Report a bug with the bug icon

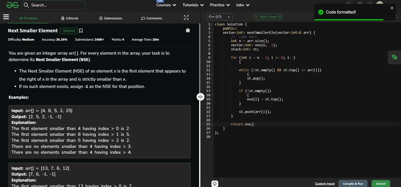pos(188,31)
